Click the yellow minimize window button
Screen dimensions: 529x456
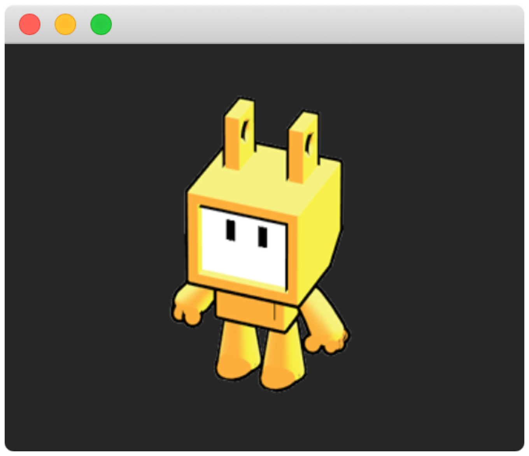[x=65, y=24]
